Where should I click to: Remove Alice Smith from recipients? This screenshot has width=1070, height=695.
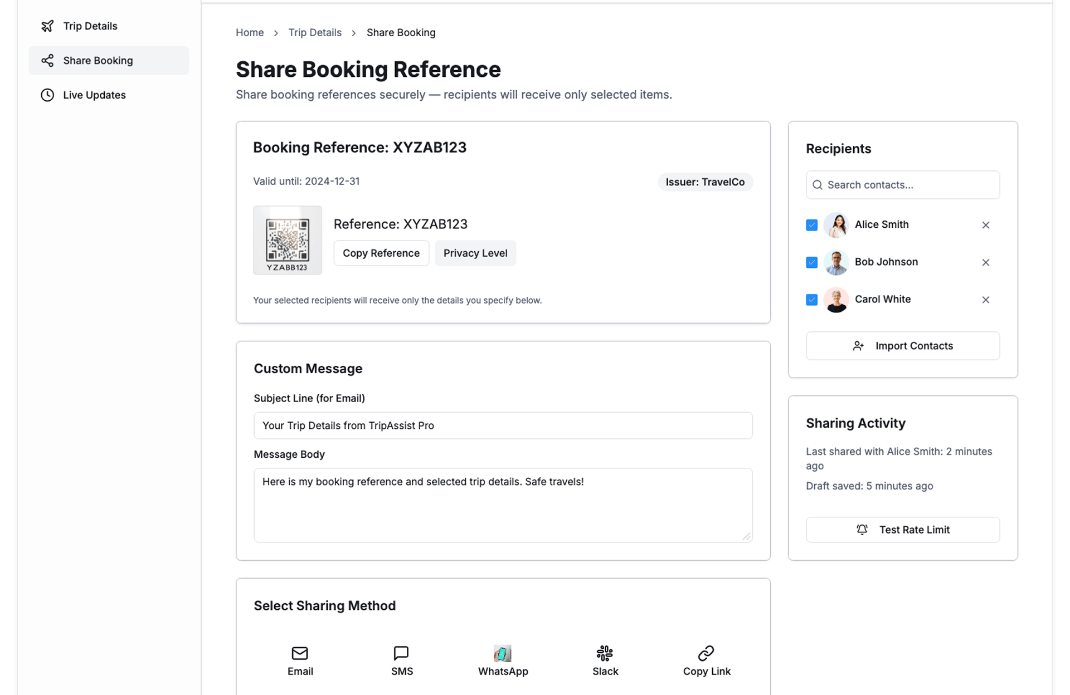[985, 225]
